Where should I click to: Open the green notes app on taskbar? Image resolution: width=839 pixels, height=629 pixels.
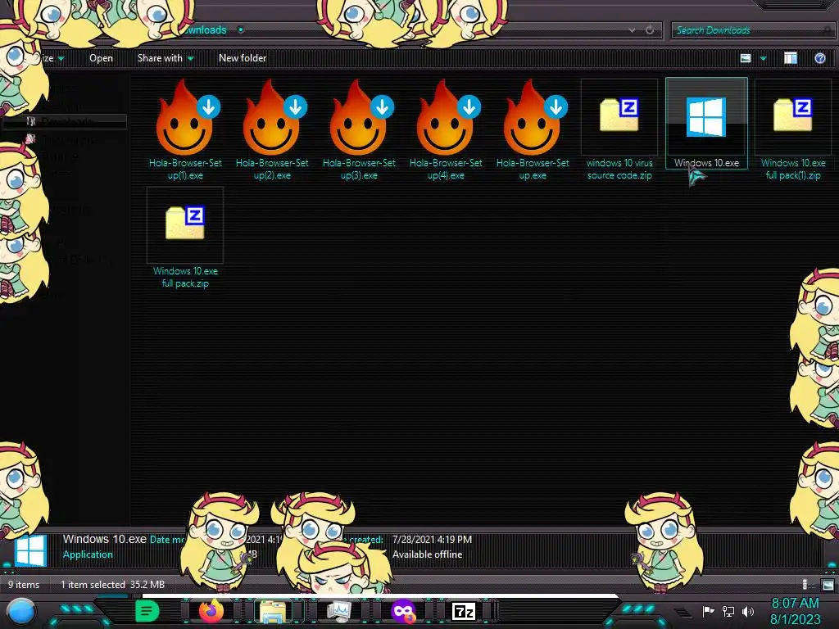(147, 611)
